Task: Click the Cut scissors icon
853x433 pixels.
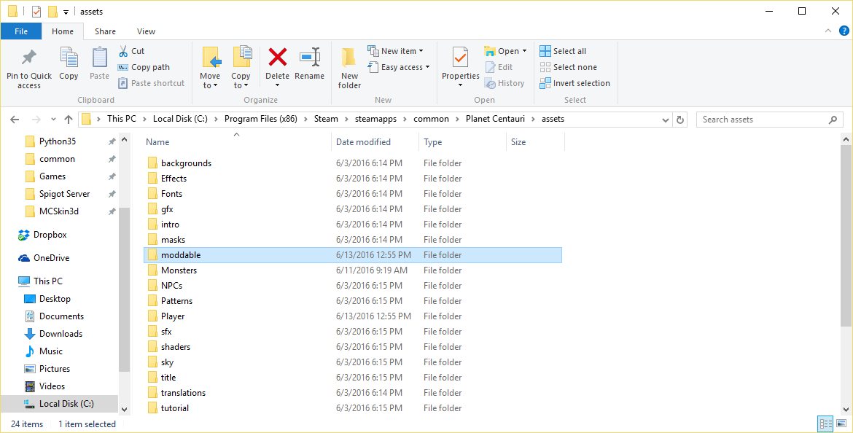Action: (123, 51)
